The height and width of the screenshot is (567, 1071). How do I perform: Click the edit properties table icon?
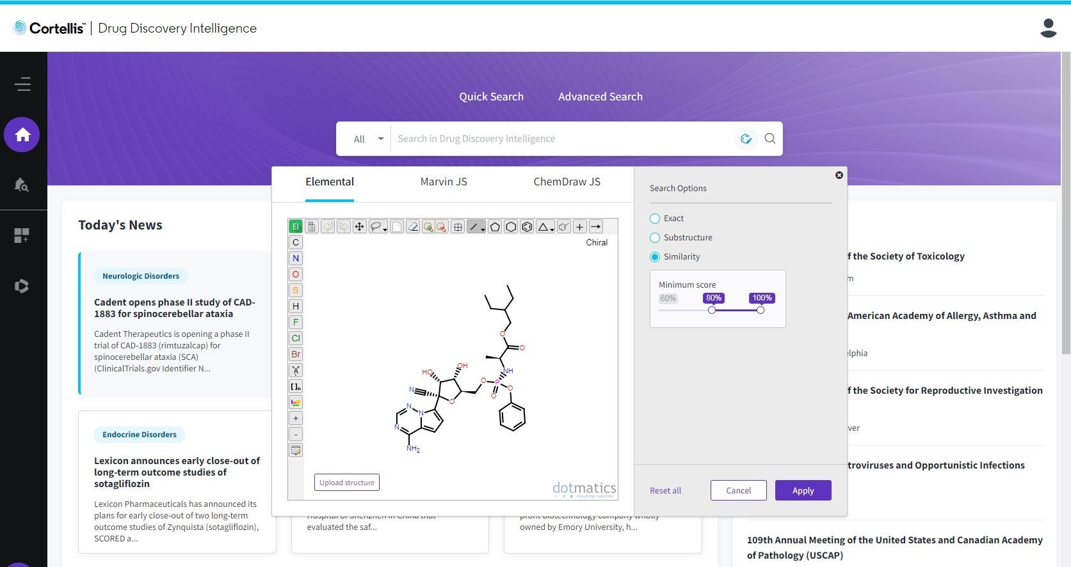pos(296,450)
